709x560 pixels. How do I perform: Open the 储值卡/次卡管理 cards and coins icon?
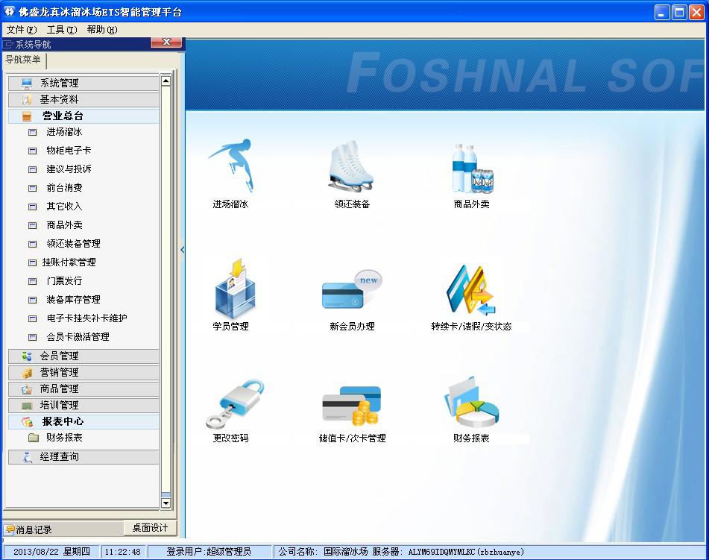[x=352, y=406]
